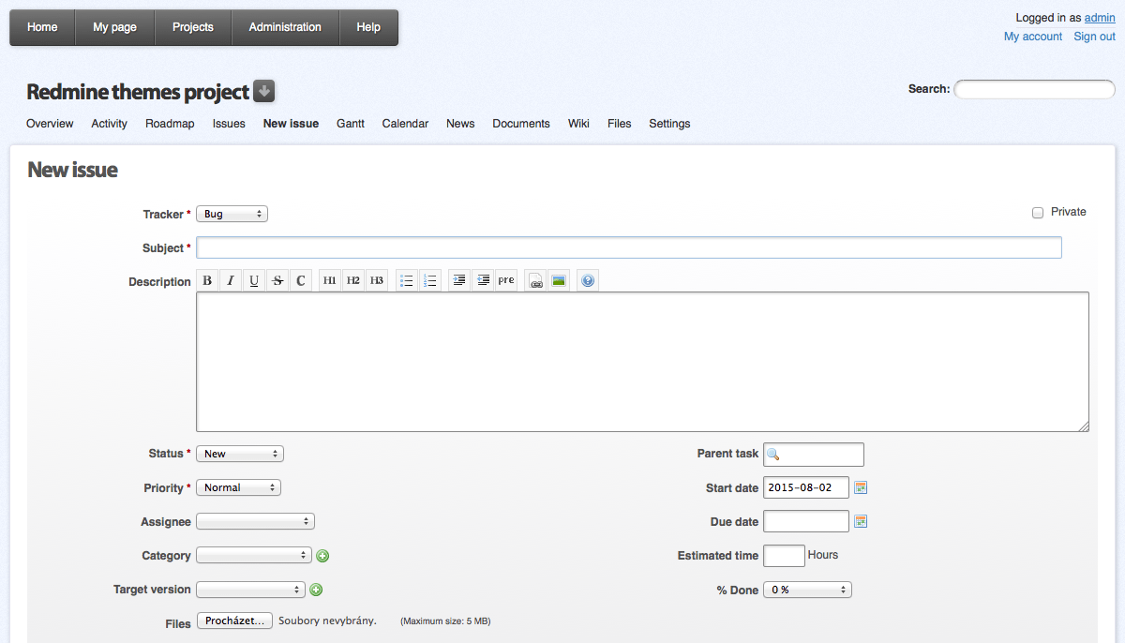Switch to the Wiki tab
This screenshot has width=1125, height=643.
pyautogui.click(x=578, y=124)
